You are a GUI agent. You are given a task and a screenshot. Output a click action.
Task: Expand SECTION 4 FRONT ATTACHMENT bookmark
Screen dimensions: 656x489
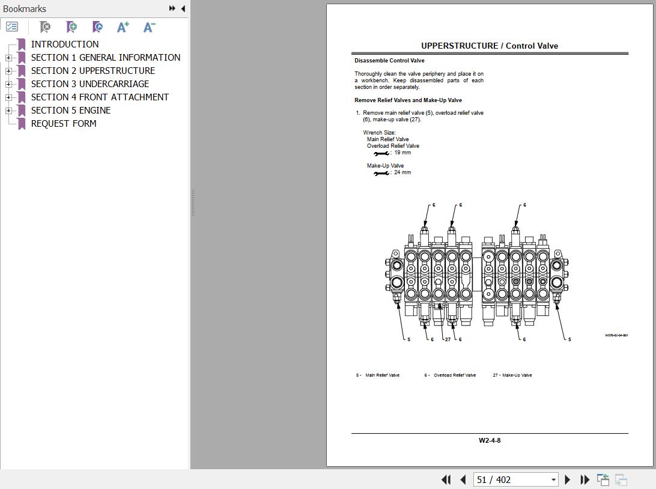8,97
